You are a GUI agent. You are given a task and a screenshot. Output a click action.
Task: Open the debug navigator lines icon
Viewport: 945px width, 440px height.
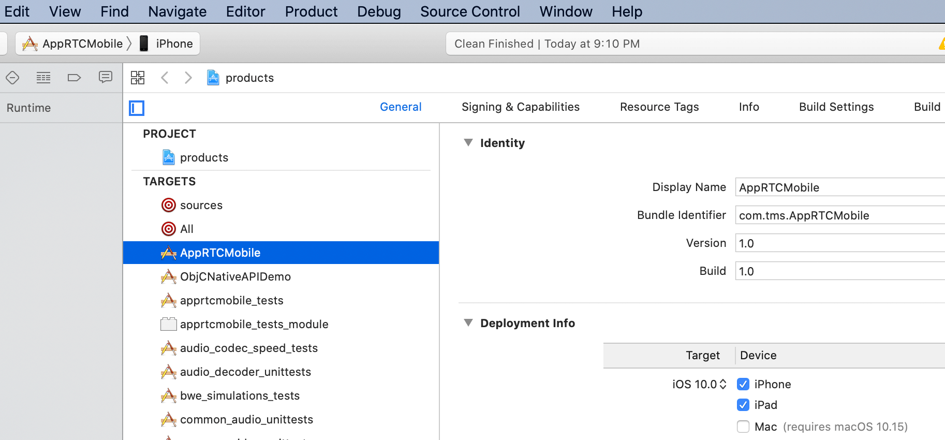43,78
